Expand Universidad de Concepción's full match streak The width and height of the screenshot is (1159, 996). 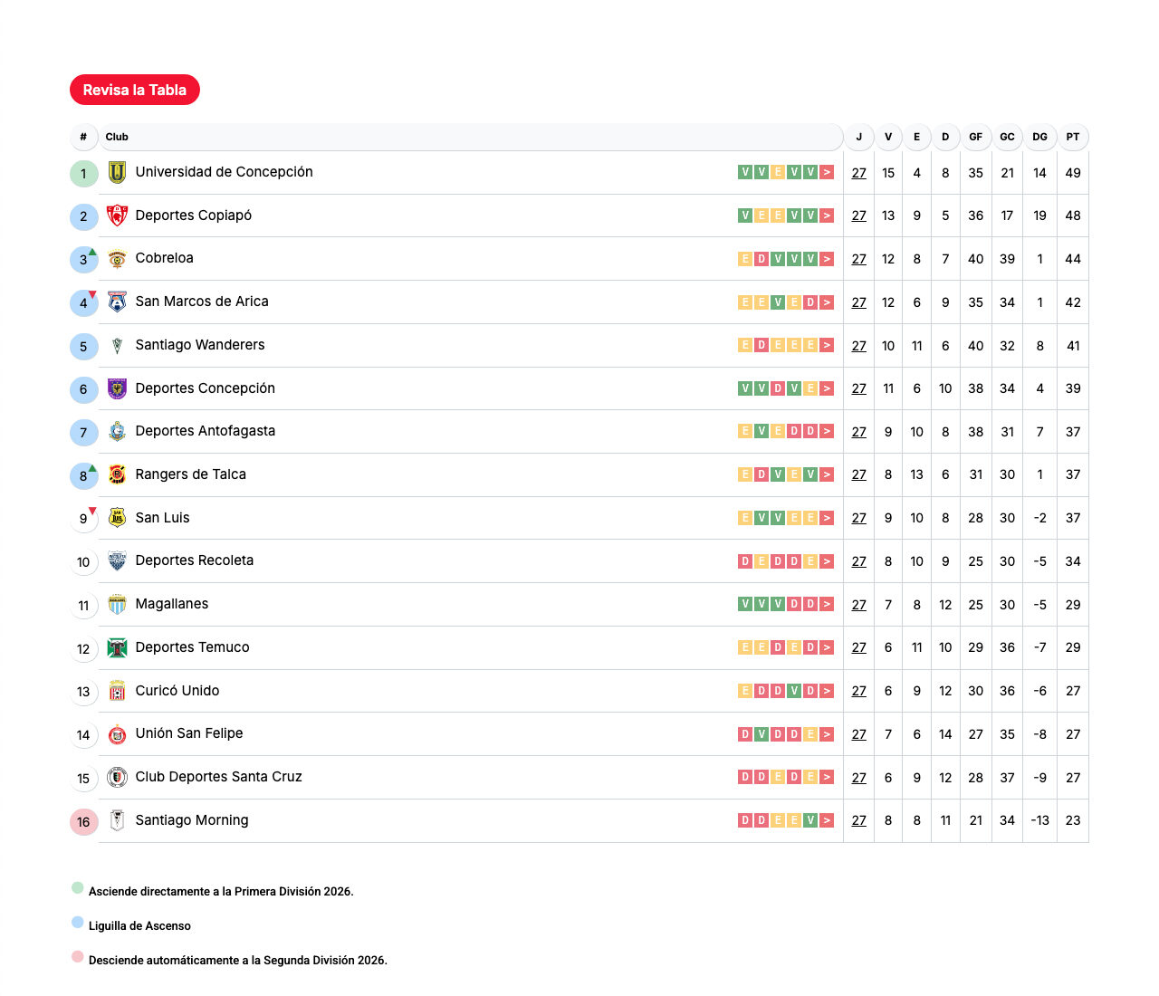[827, 172]
